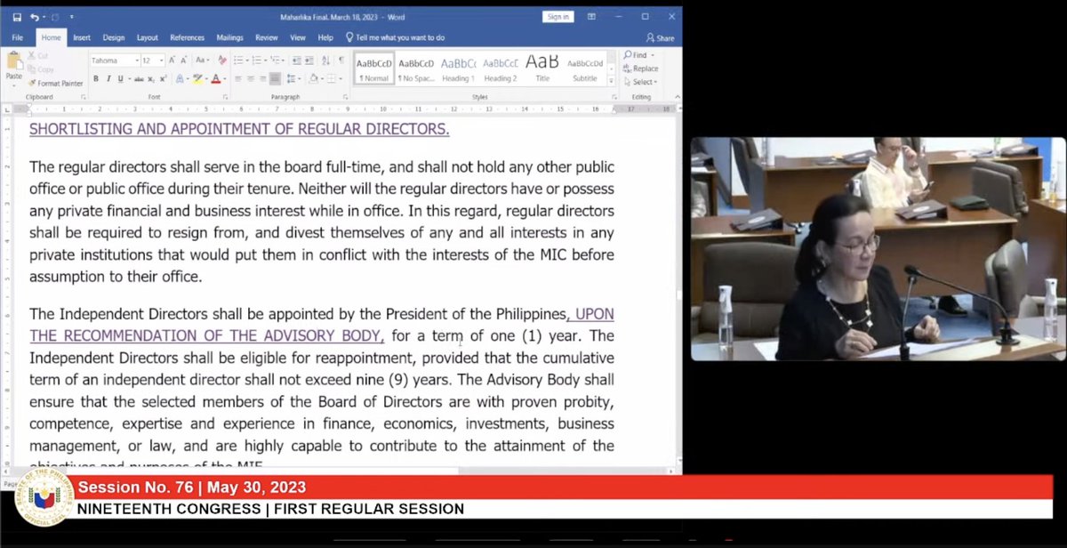Clear all formatting from selection
This screenshot has width=1067, height=548.
[x=221, y=60]
